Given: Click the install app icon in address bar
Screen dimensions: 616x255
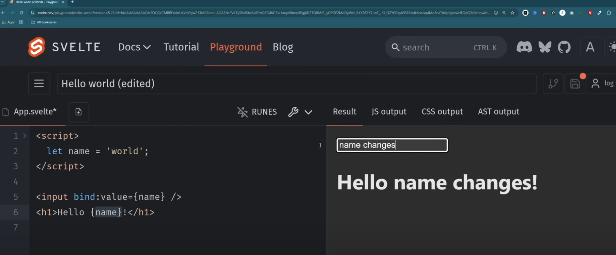Looking at the screenshot, I should point(496,13).
